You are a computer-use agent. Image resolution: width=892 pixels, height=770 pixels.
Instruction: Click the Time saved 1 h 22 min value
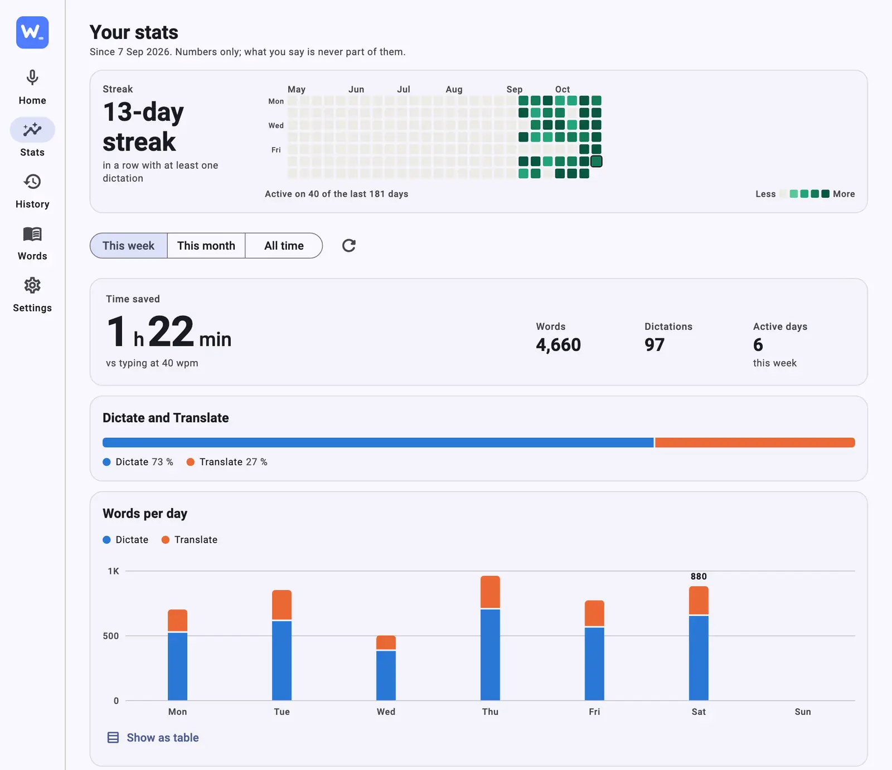pyautogui.click(x=168, y=332)
